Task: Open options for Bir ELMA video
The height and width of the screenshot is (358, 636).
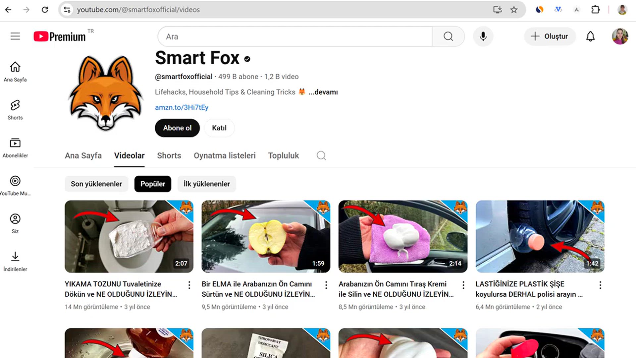Action: 326,285
